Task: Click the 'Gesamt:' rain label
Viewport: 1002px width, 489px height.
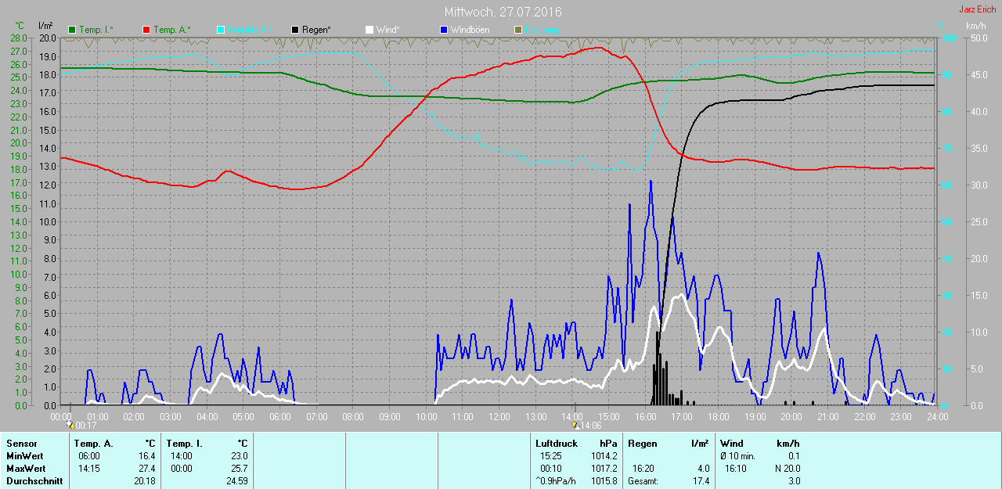Action: pyautogui.click(x=643, y=481)
